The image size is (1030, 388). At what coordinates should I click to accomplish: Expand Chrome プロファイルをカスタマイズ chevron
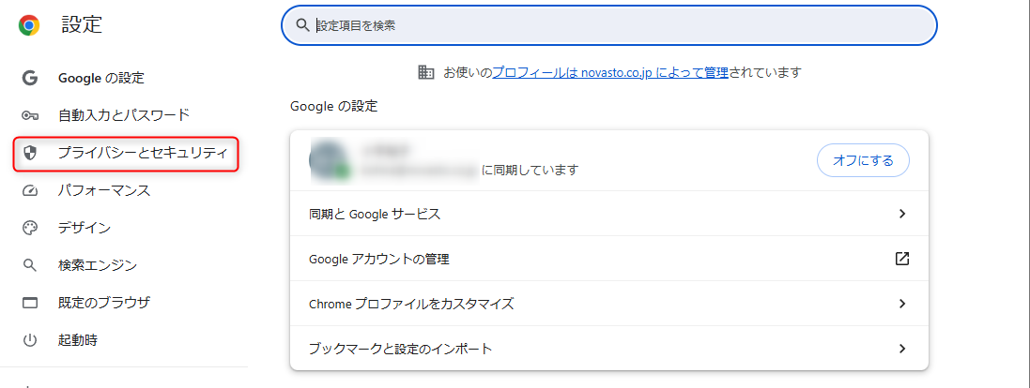click(902, 304)
